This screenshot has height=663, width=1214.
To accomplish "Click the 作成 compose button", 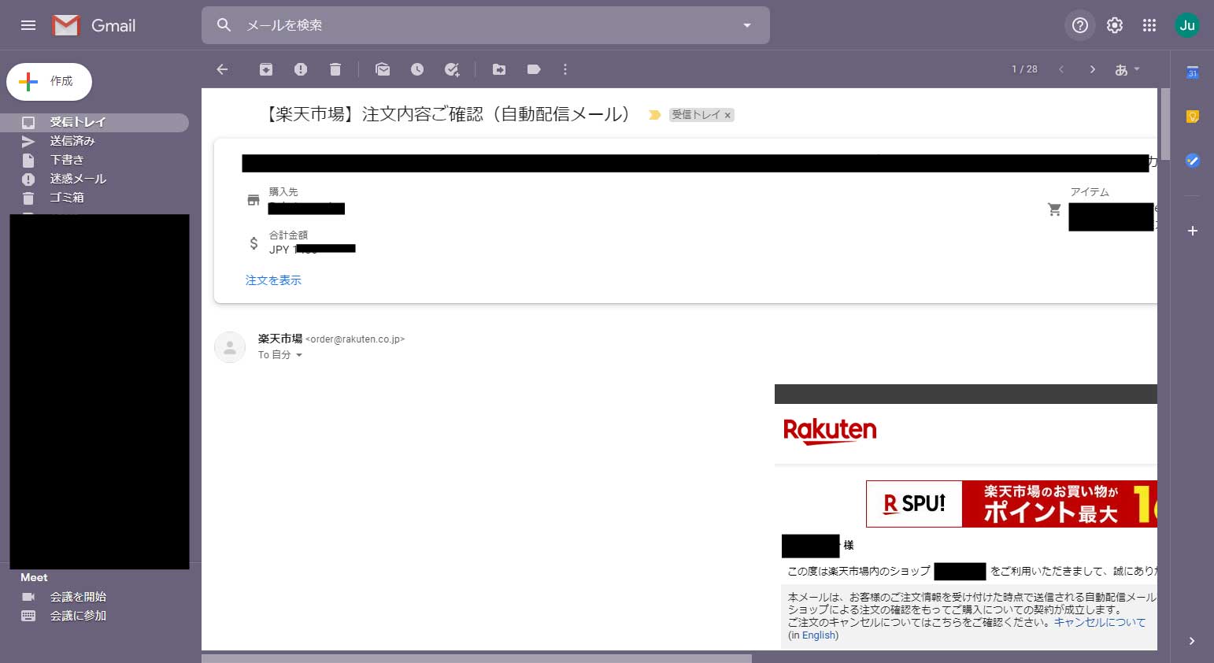I will (49, 82).
